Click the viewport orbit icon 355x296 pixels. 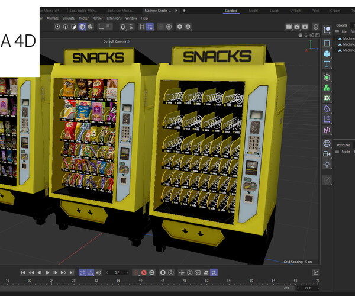312,35
